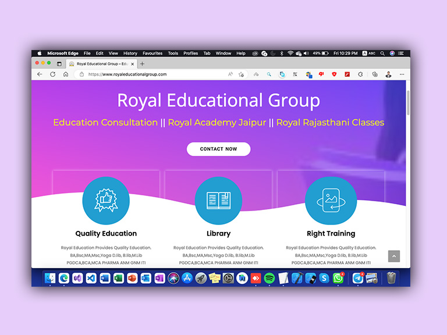This screenshot has height=335, width=447.
Task: Go to home page icon
Action: (66, 74)
